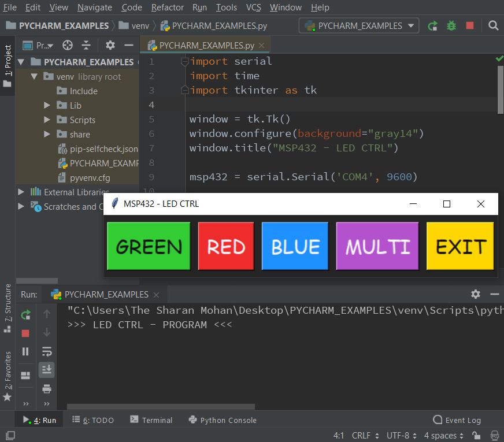Open Run panel settings gear
The image size is (504, 442).
pos(476,294)
